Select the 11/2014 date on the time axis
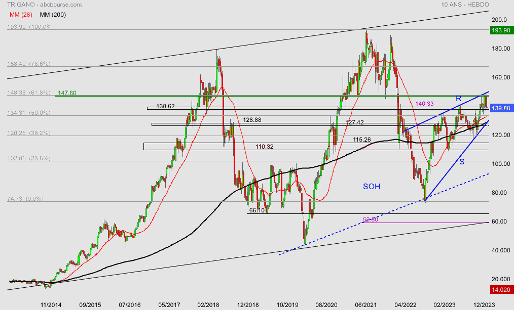The image size is (514, 310). pyautogui.click(x=51, y=305)
